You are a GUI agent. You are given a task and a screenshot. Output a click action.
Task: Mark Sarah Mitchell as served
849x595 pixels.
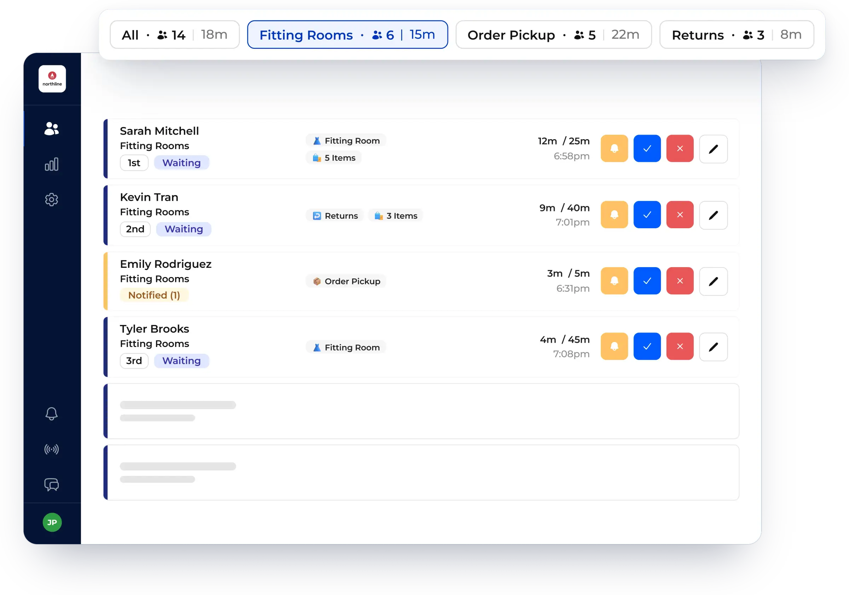click(647, 148)
